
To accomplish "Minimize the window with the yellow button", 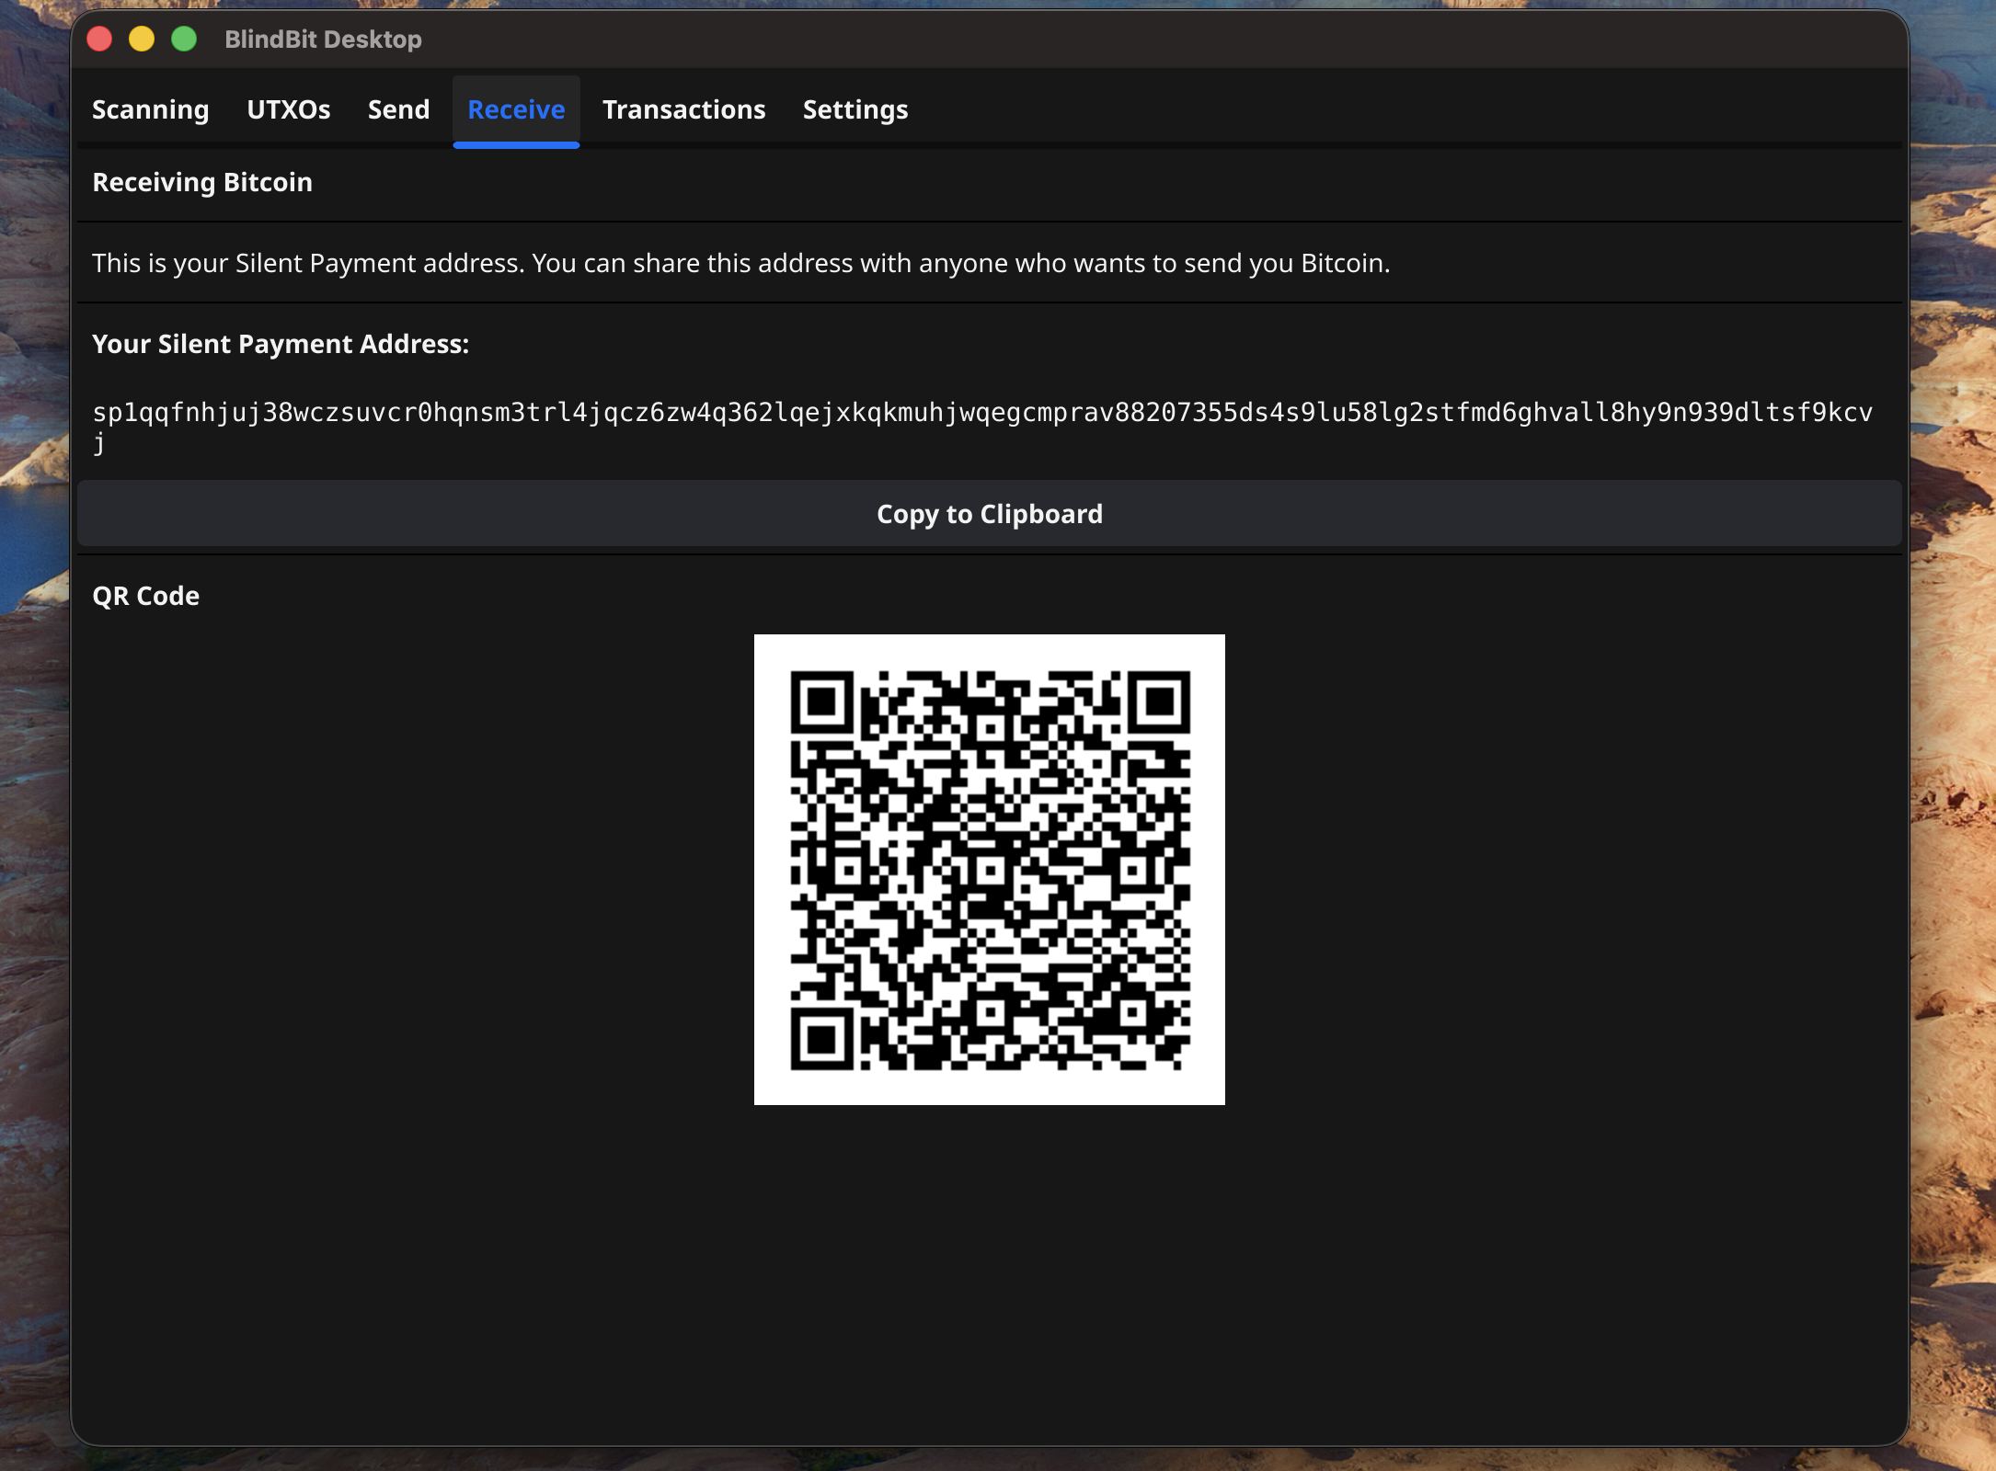I will (142, 39).
